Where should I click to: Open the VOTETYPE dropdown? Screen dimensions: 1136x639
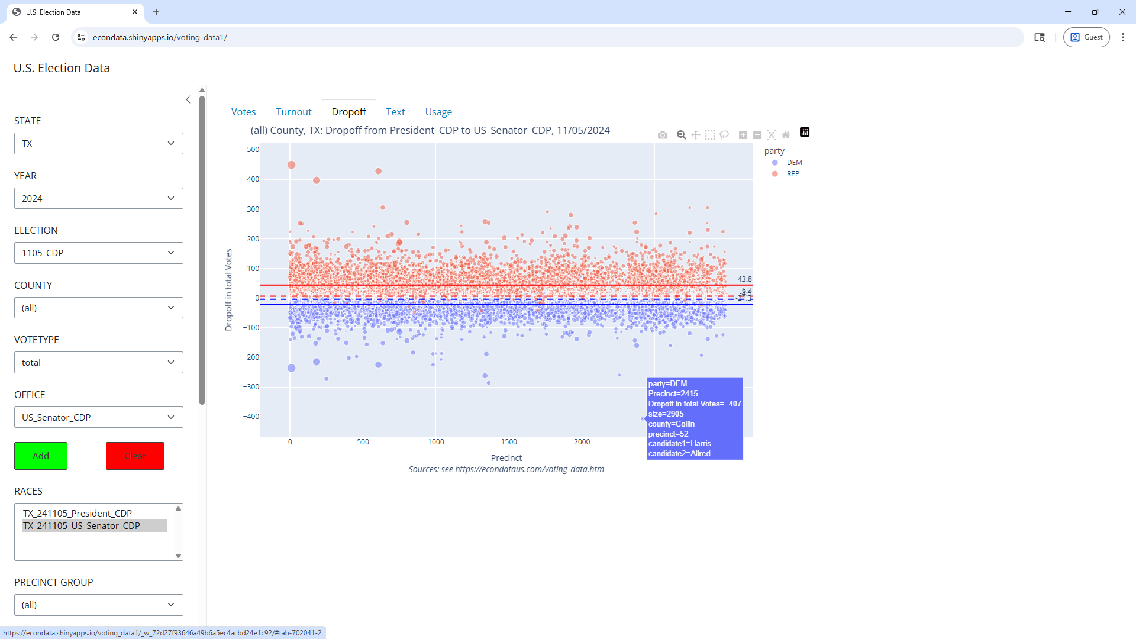(x=98, y=363)
